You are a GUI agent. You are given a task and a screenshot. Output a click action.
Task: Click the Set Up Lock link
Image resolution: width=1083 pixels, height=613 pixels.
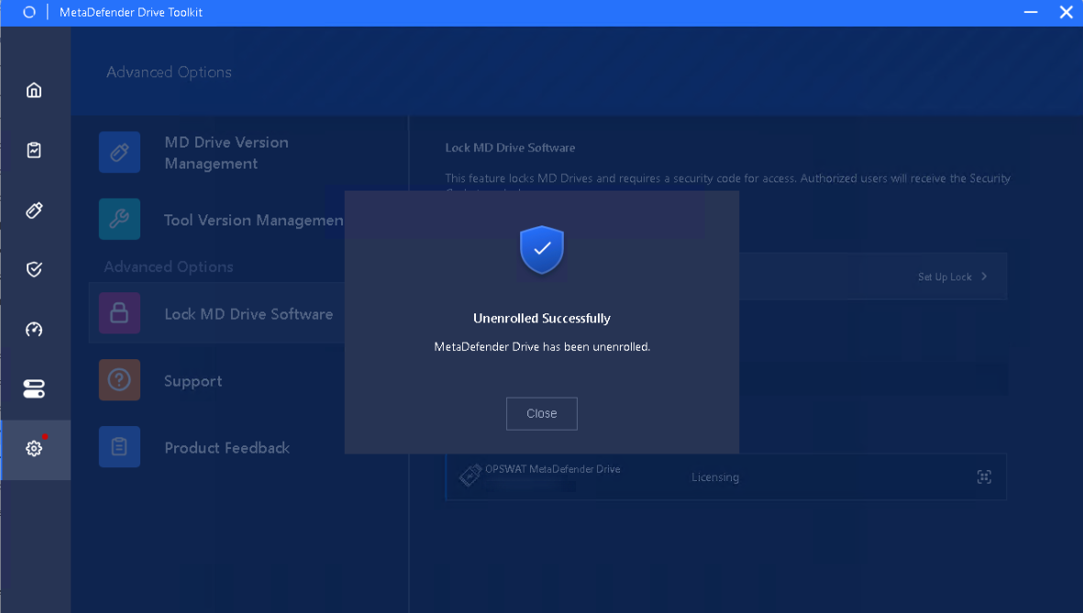[945, 277]
